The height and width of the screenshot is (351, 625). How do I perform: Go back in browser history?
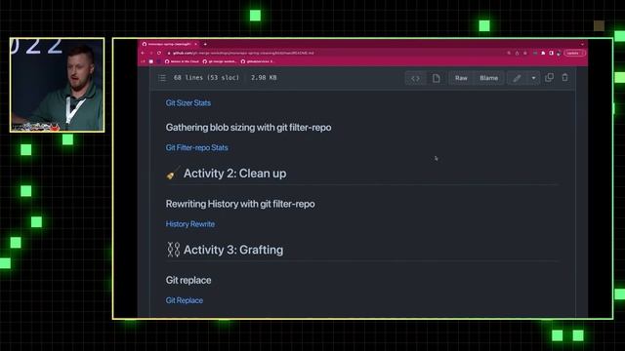coord(143,53)
